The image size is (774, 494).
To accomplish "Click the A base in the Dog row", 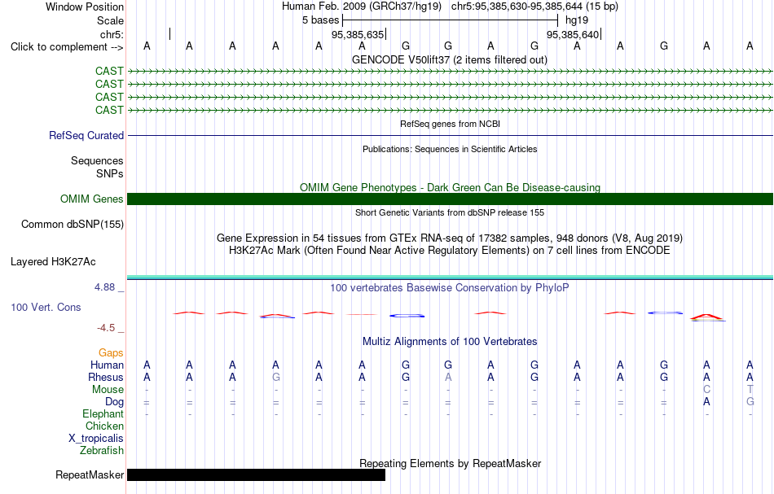I will pyautogui.click(x=707, y=402).
